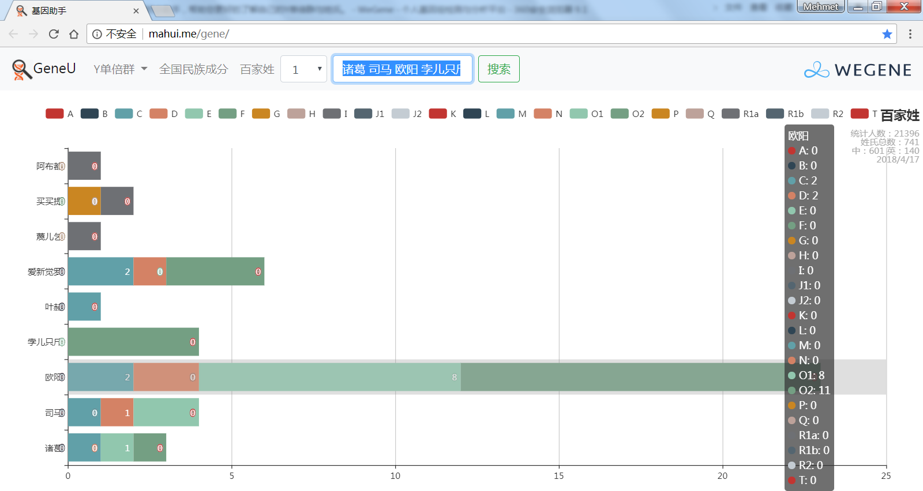Image resolution: width=923 pixels, height=491 pixels.
Task: Go to the browser home page icon
Action: (74, 34)
